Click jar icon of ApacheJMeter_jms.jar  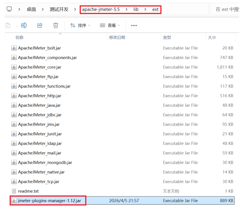(14, 124)
